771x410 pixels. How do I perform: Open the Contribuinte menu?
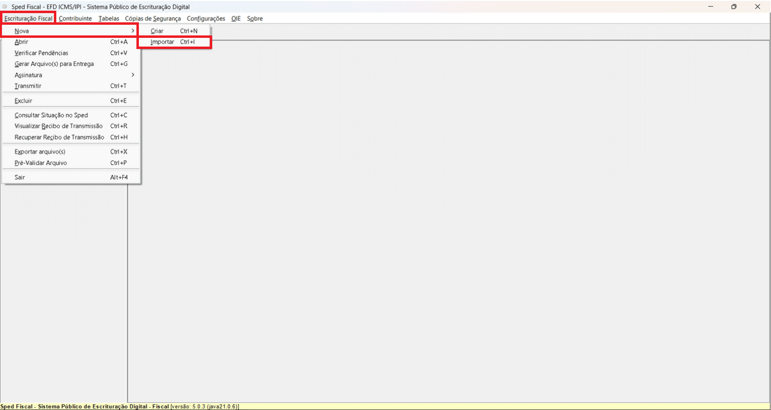click(x=75, y=18)
